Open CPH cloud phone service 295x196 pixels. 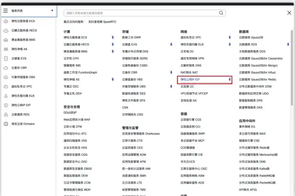coord(71,59)
